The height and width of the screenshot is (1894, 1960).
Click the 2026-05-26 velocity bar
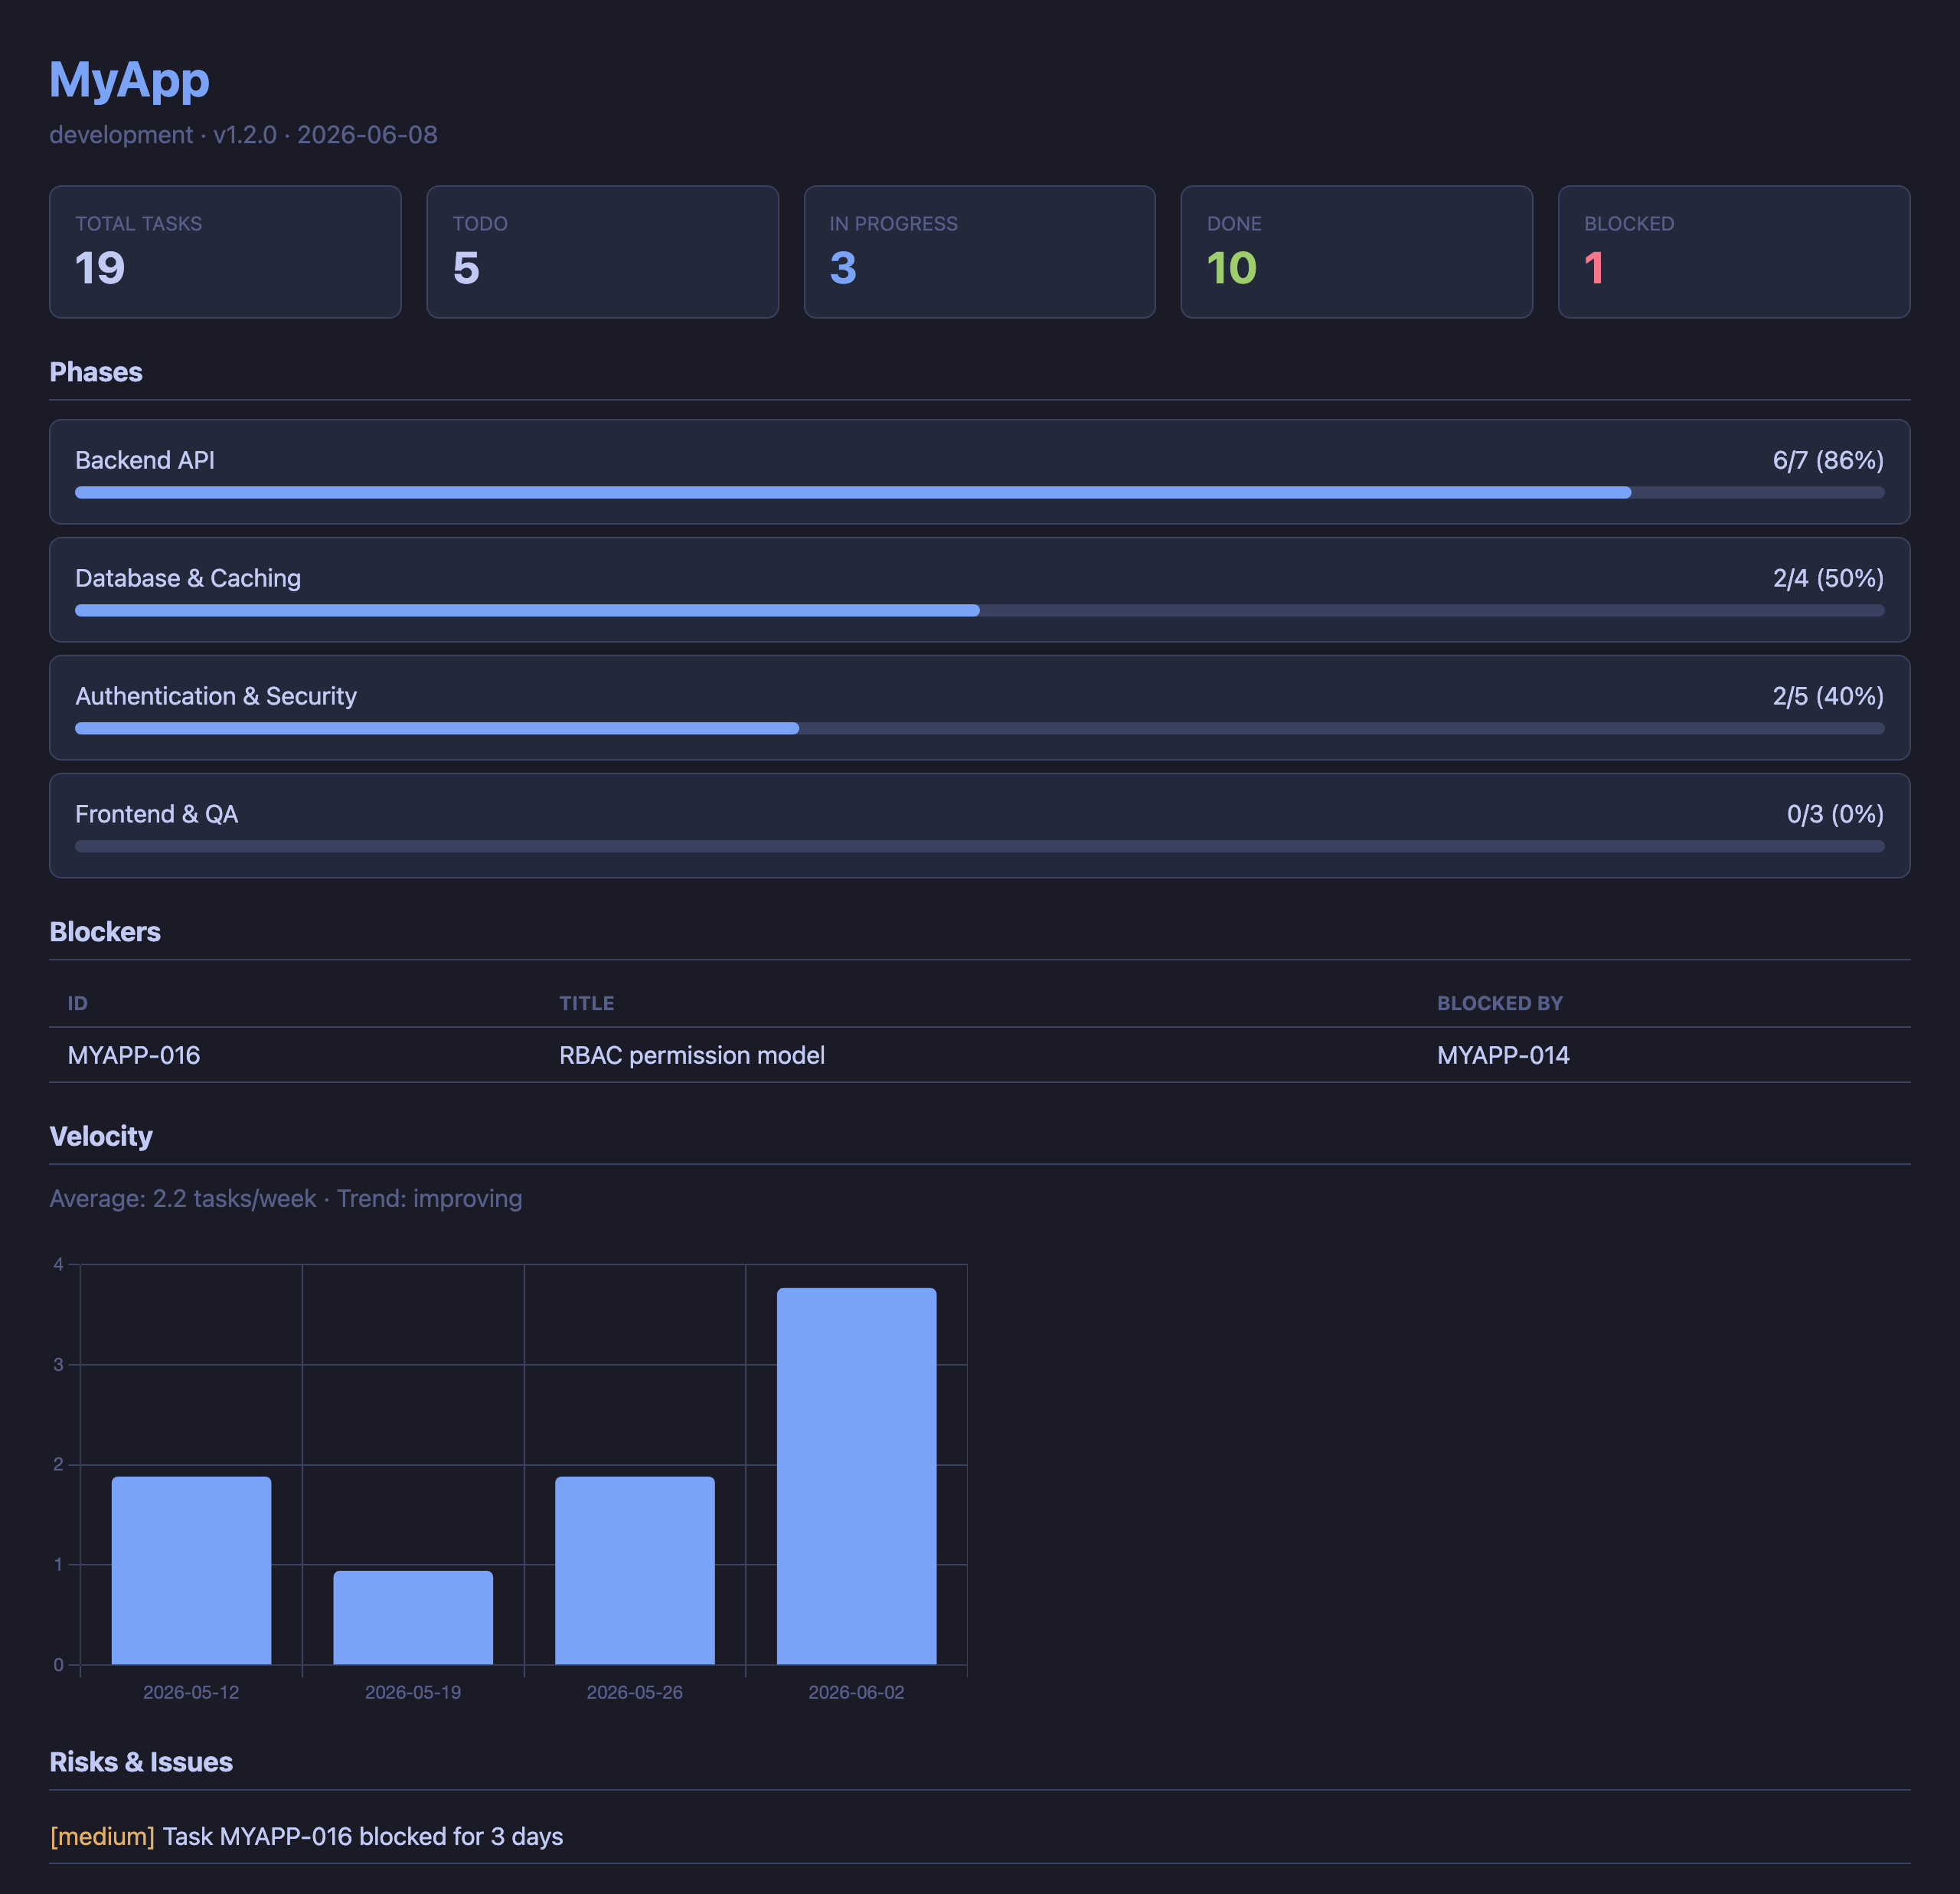(x=635, y=1571)
